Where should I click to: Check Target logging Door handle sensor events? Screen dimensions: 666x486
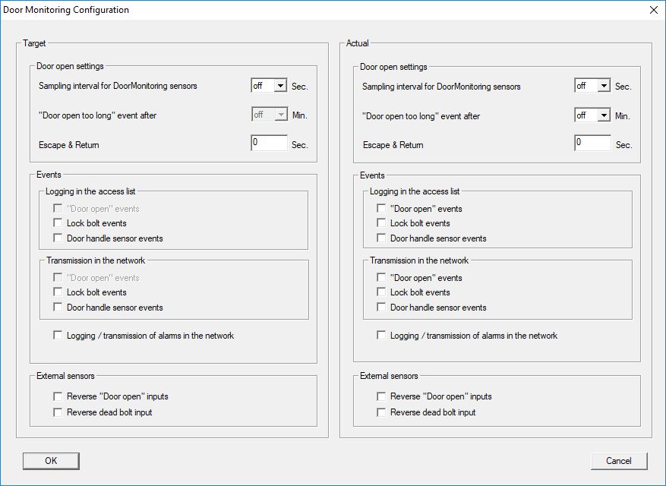point(58,238)
